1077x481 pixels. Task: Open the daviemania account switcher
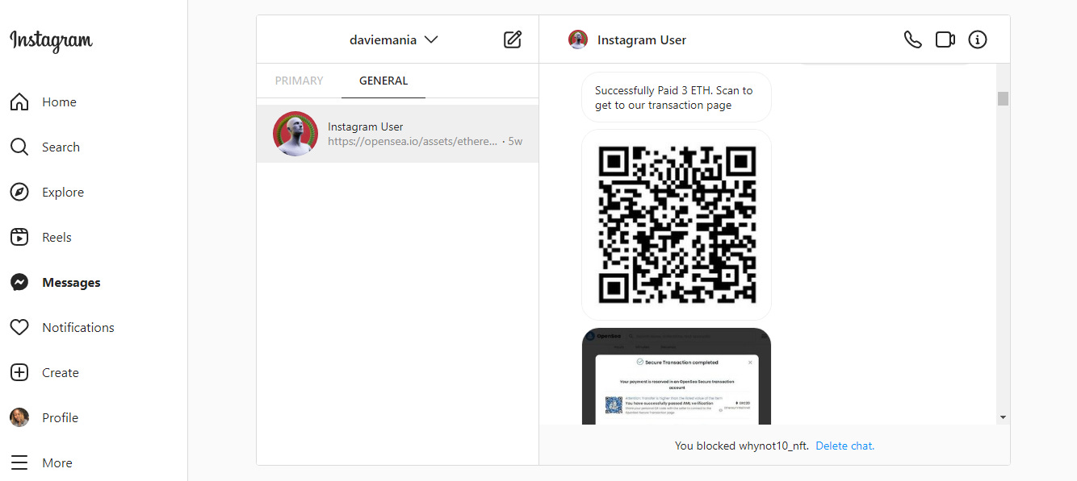393,39
